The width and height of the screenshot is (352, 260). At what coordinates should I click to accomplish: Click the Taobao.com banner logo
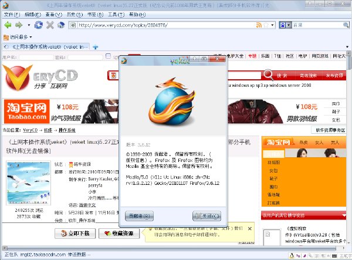coord(27,112)
